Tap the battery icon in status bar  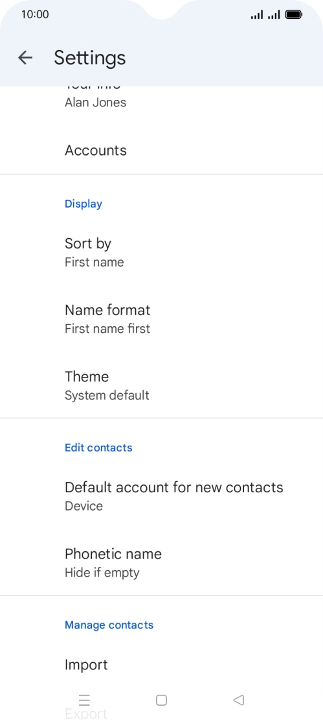[x=293, y=15]
